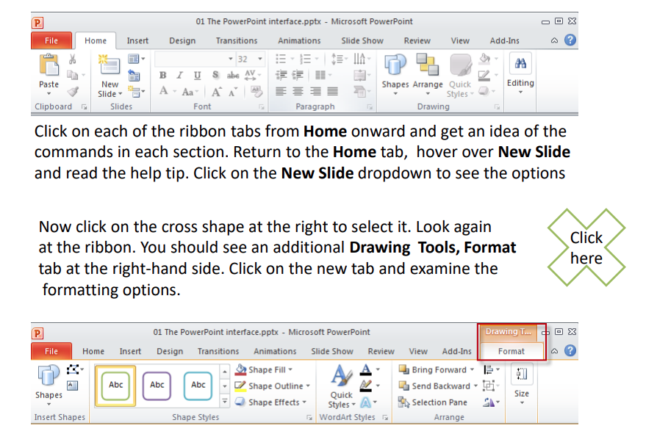Click the green cross shape labeled Click here
This screenshot has height=434, width=646.
pos(586,248)
